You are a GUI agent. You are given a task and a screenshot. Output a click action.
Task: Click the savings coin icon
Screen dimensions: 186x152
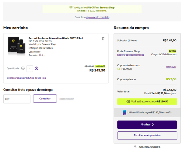click(128, 102)
